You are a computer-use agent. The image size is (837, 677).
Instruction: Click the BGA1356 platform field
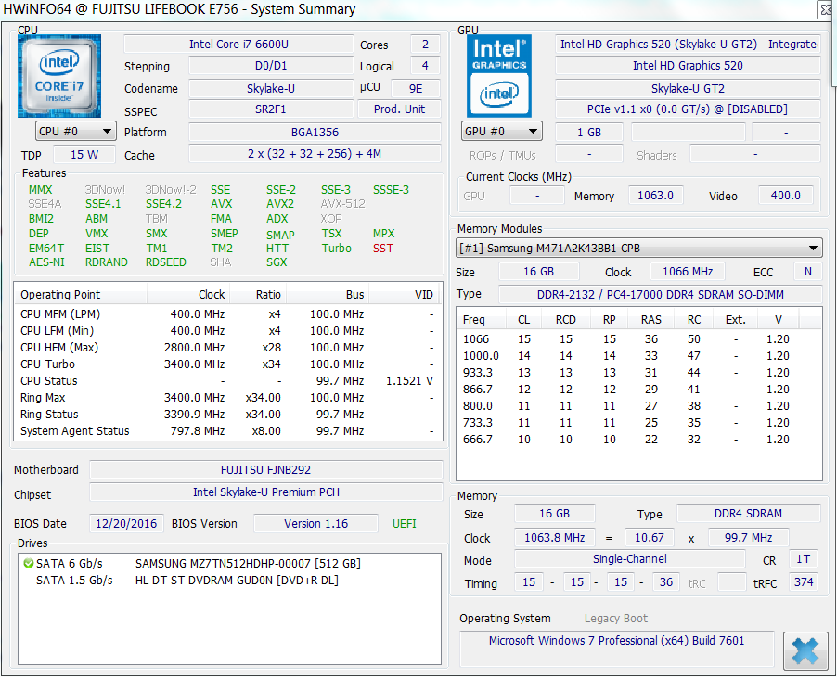[315, 133]
